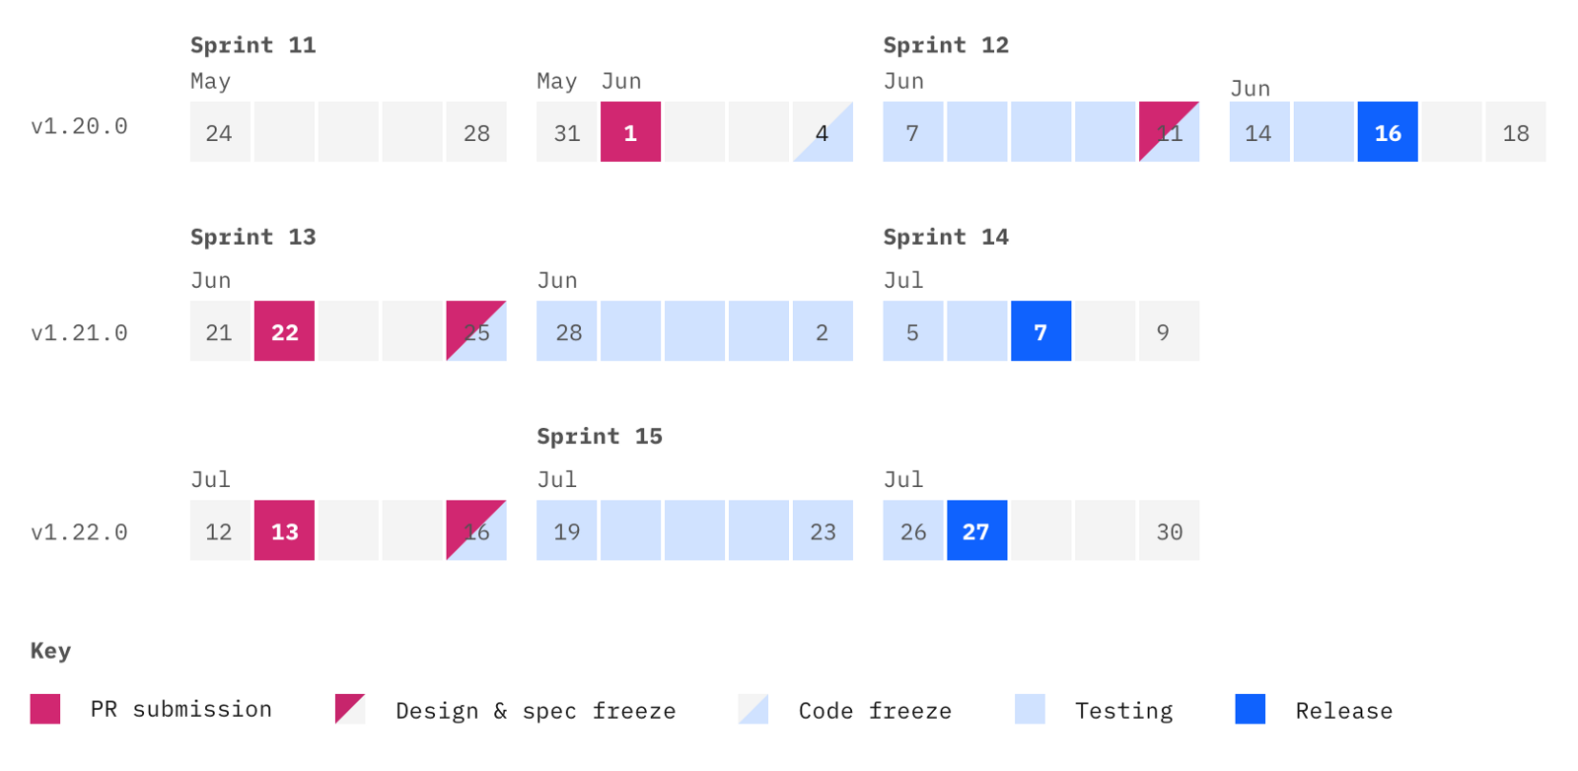Select the June 16 release cell in v1.20.0
The height and width of the screenshot is (771, 1578).
click(1388, 132)
